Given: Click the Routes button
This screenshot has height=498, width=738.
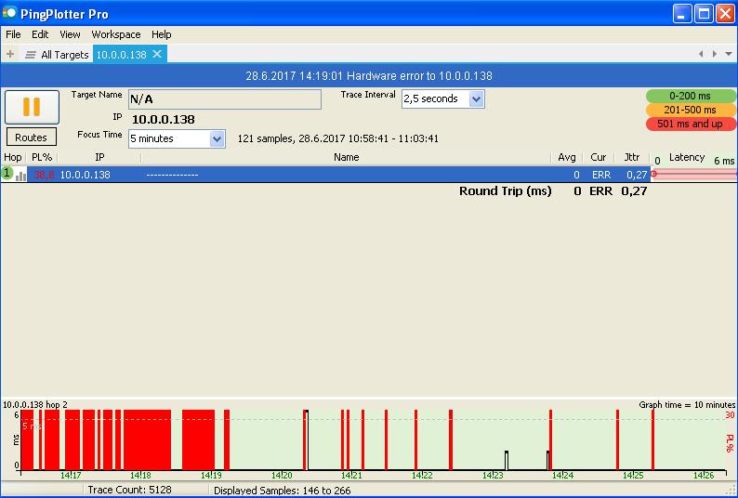Looking at the screenshot, I should coord(31,138).
